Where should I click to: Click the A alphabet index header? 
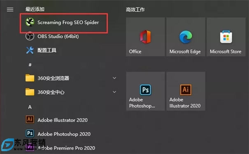[x=30, y=107]
